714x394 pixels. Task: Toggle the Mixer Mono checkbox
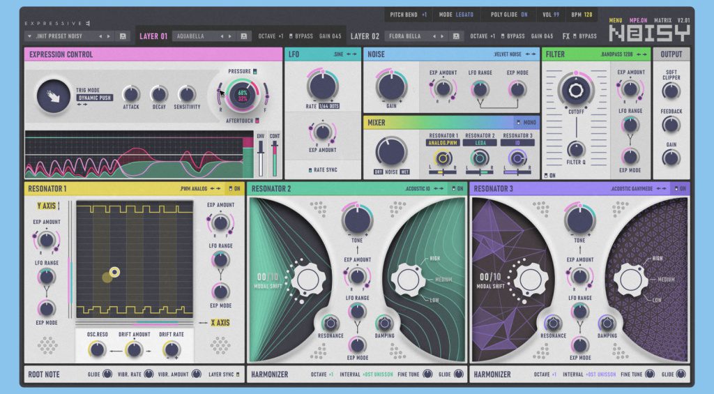point(518,123)
